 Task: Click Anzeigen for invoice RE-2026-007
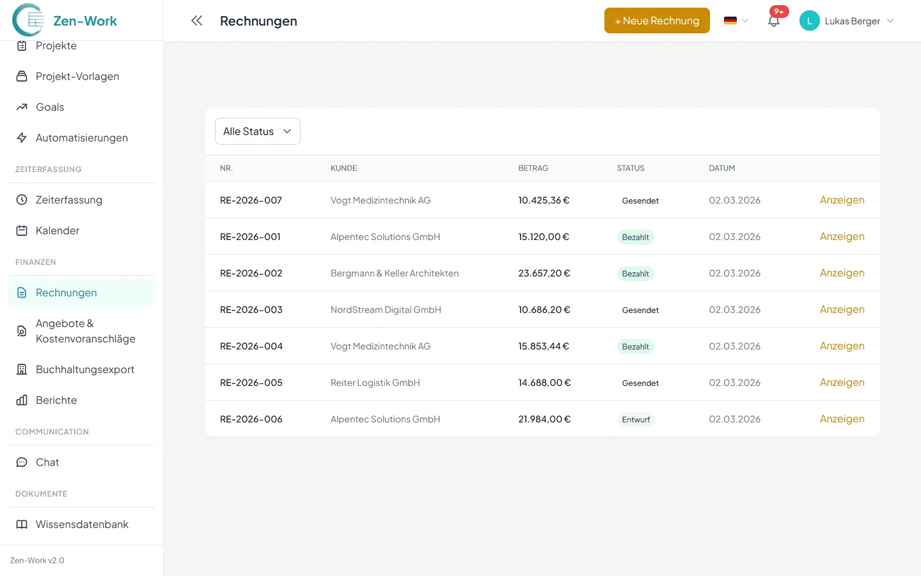(842, 200)
